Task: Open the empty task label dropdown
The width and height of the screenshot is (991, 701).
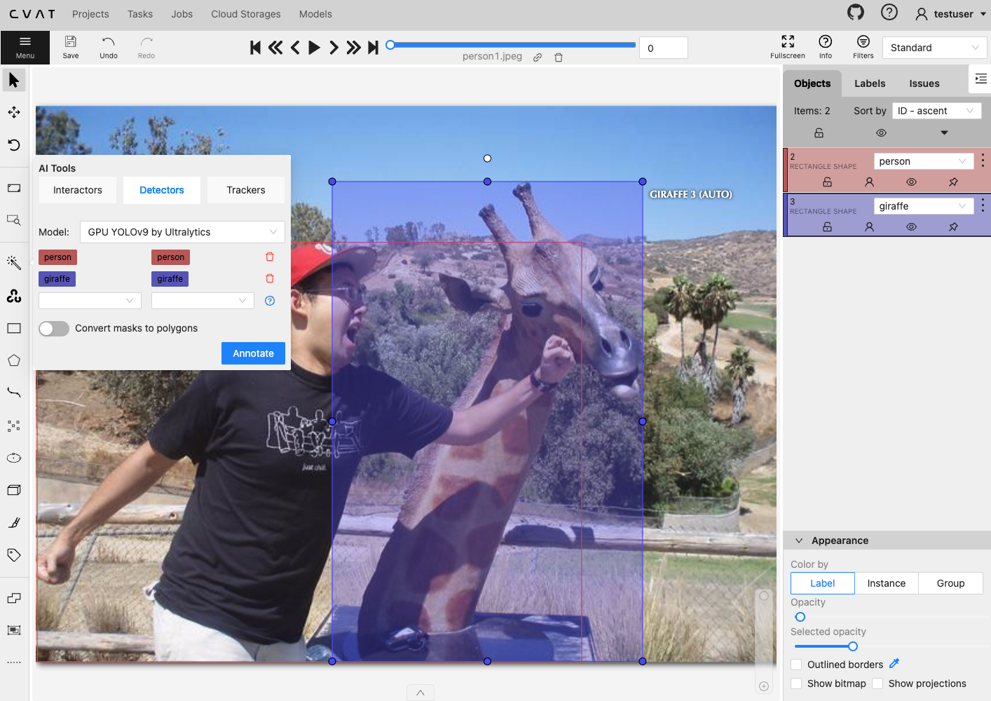Action: coord(203,301)
